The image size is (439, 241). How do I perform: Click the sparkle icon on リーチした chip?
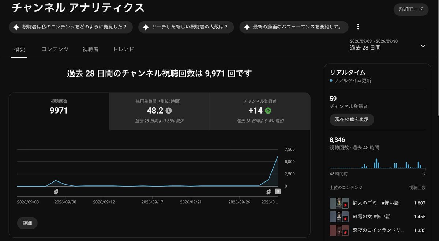(146, 27)
